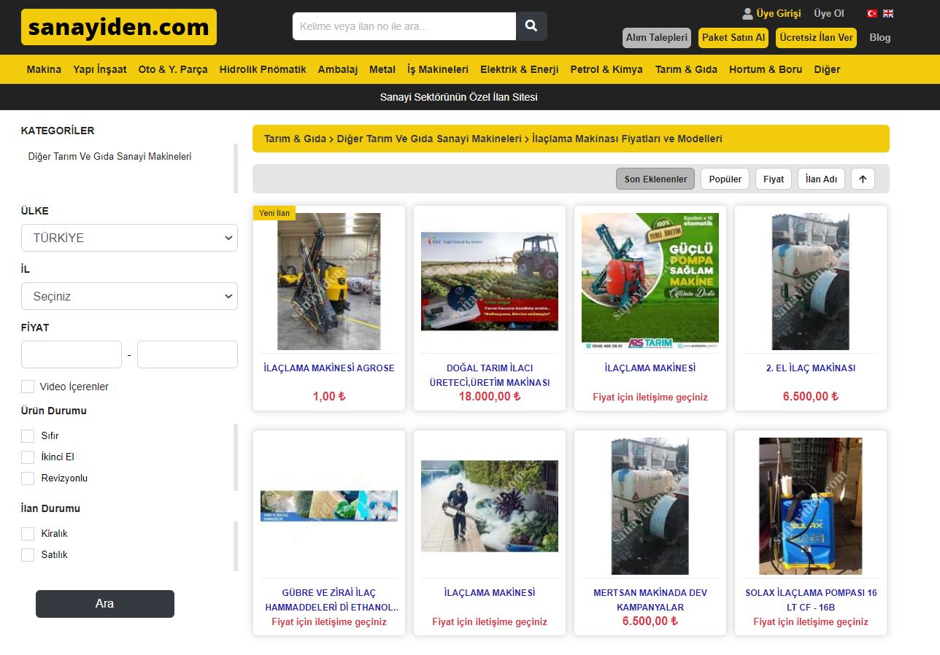Check the Sıfır product condition box
The width and height of the screenshot is (940, 655).
pyautogui.click(x=28, y=435)
